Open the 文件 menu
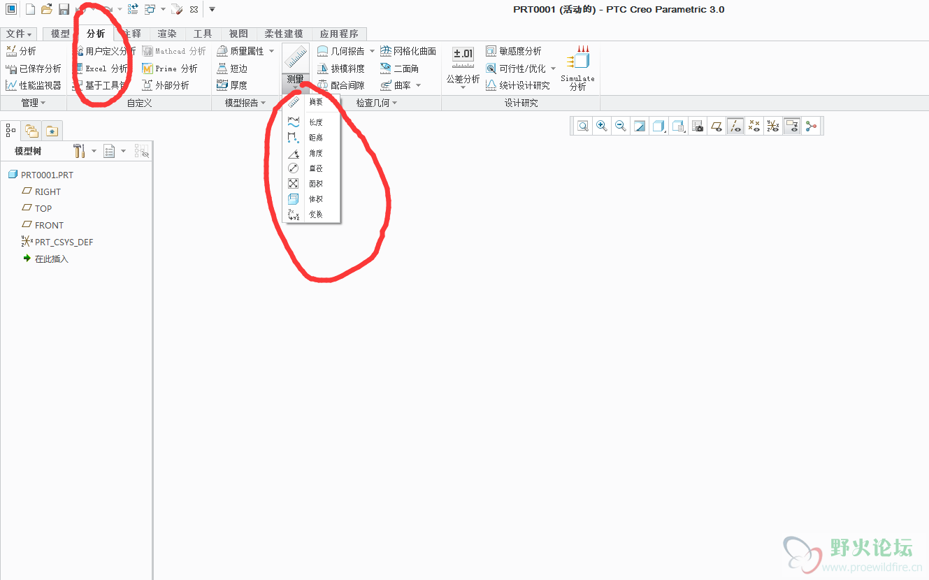Screen dimensions: 929x580 (x=19, y=34)
